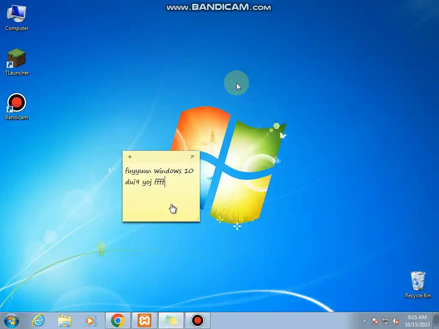Viewport: 439px width, 329px height.
Task: Add a new sticky note with plus
Action: pyautogui.click(x=129, y=157)
